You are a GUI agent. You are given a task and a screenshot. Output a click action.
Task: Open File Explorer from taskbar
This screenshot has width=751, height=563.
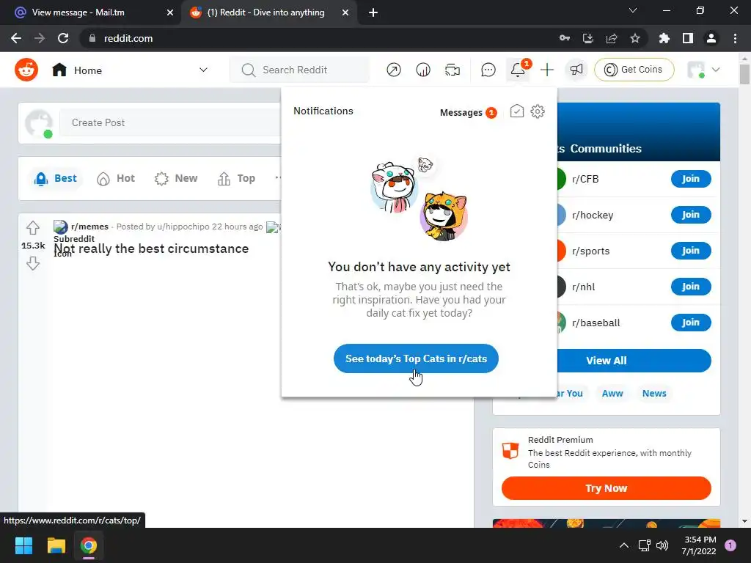(56, 545)
